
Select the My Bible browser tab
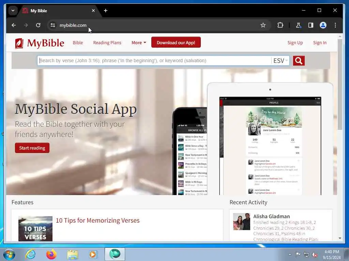point(59,11)
